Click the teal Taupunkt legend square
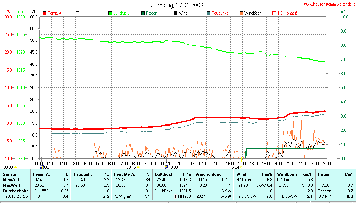The height and width of the screenshot is (203, 357). point(209,13)
